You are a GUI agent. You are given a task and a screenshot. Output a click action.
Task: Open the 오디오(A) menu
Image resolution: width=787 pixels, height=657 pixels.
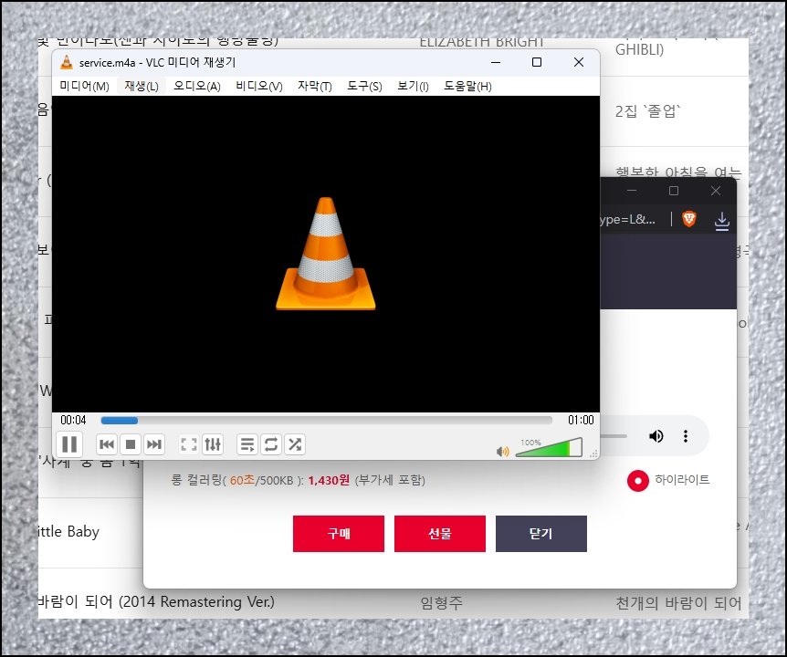click(197, 87)
